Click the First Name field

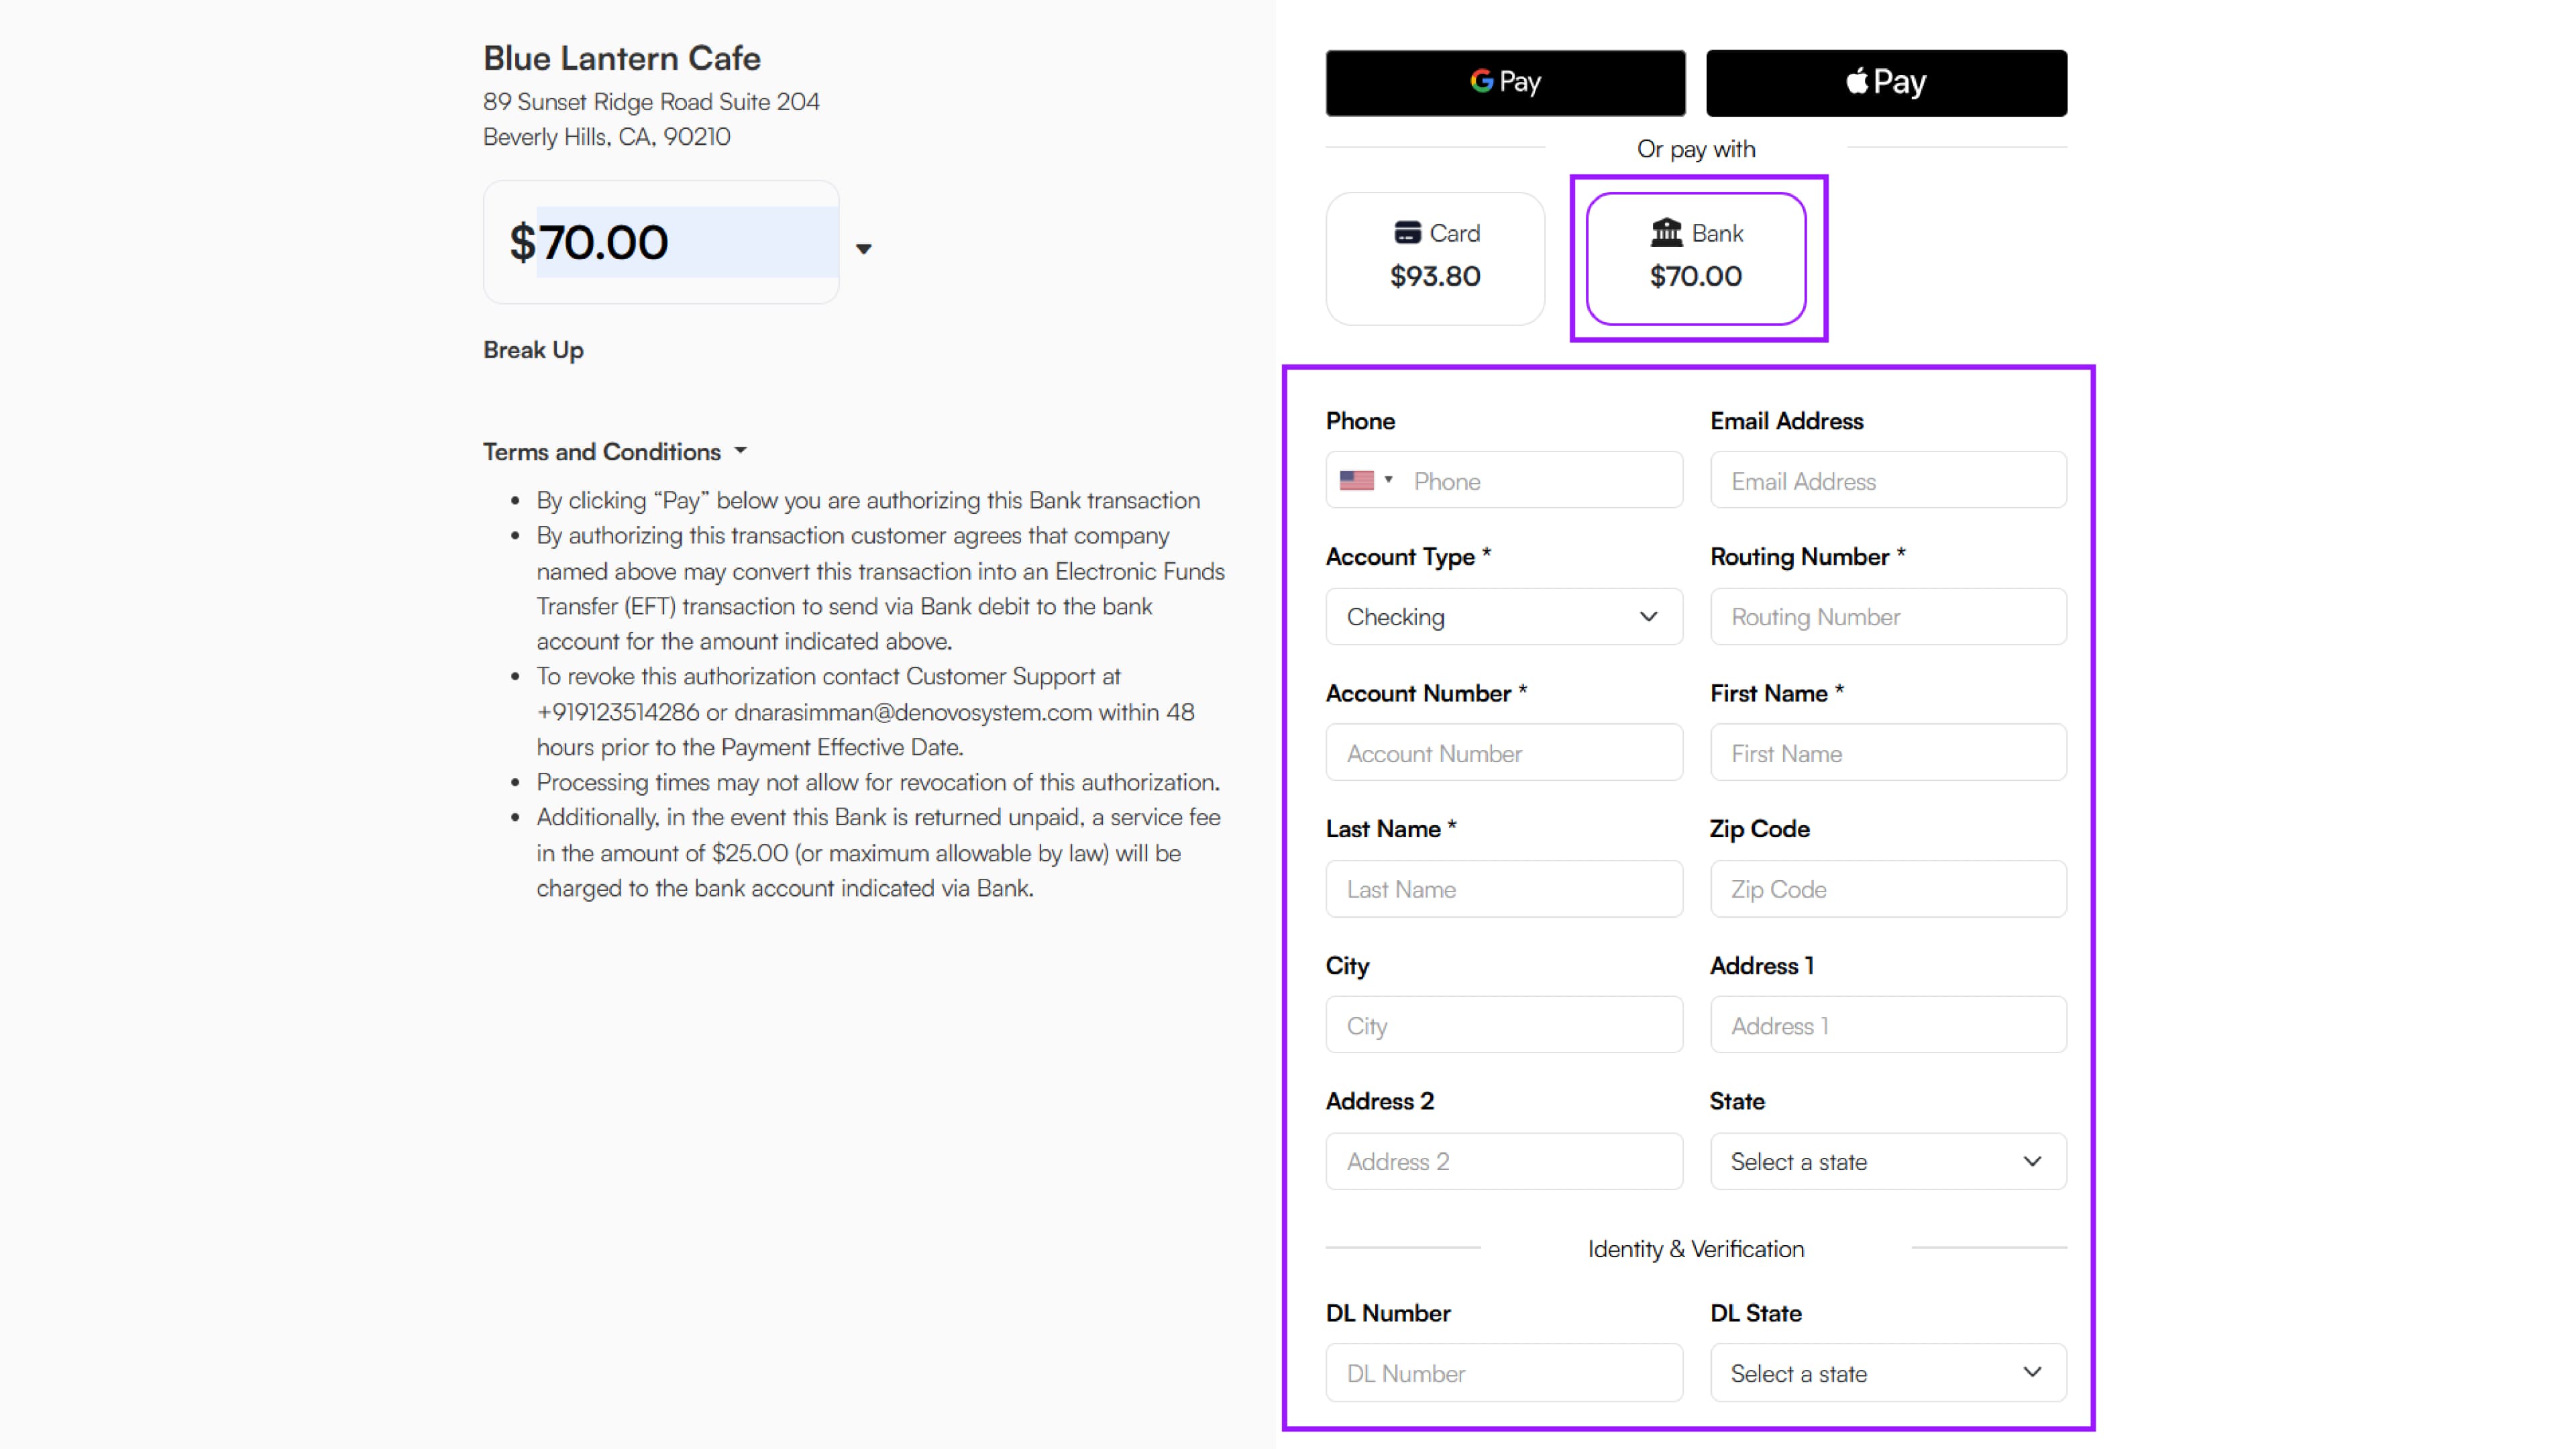pos(1887,753)
